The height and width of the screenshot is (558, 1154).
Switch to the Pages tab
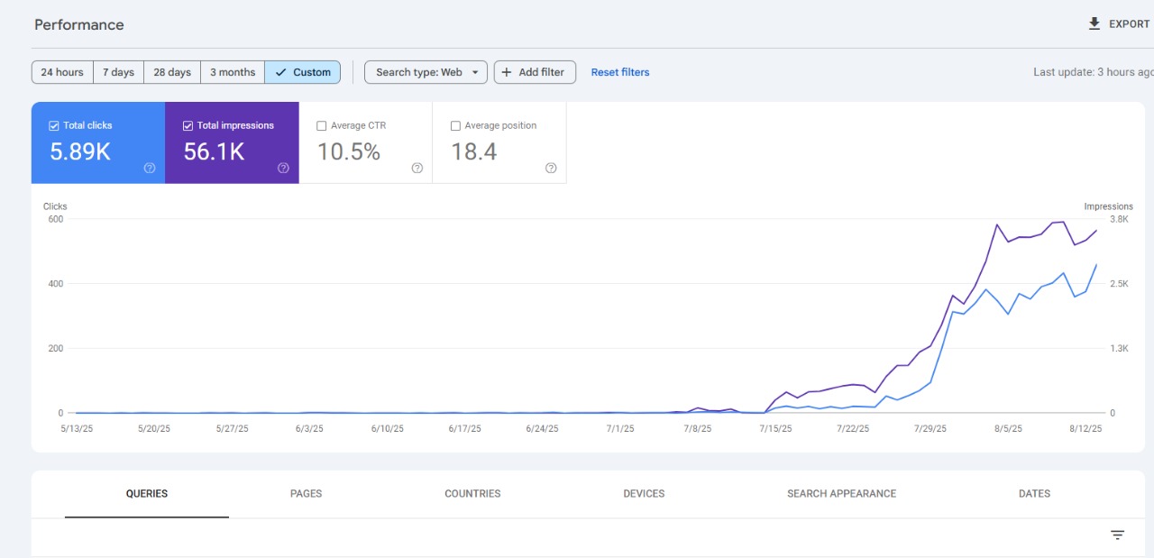(306, 494)
